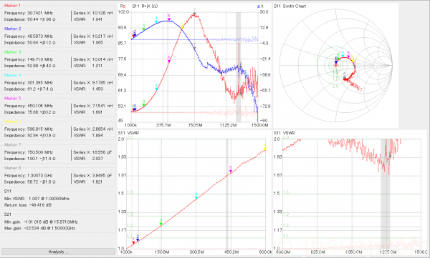The image size is (430, 258).
Task: Click green marker 3 on the VSWR line
Action: [161, 224]
